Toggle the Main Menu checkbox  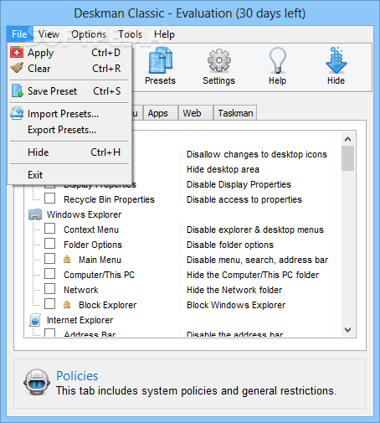tap(50, 259)
